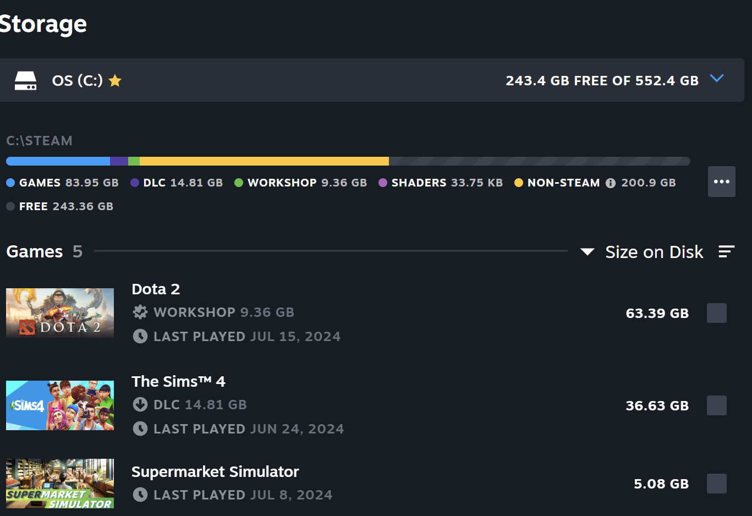Click the yellow default-drive star icon
The width and height of the screenshot is (752, 516).
(115, 81)
